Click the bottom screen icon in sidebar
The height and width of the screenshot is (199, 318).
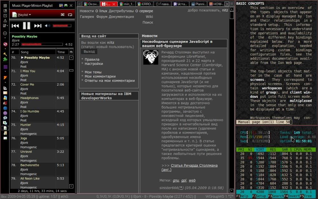[x=5, y=138]
